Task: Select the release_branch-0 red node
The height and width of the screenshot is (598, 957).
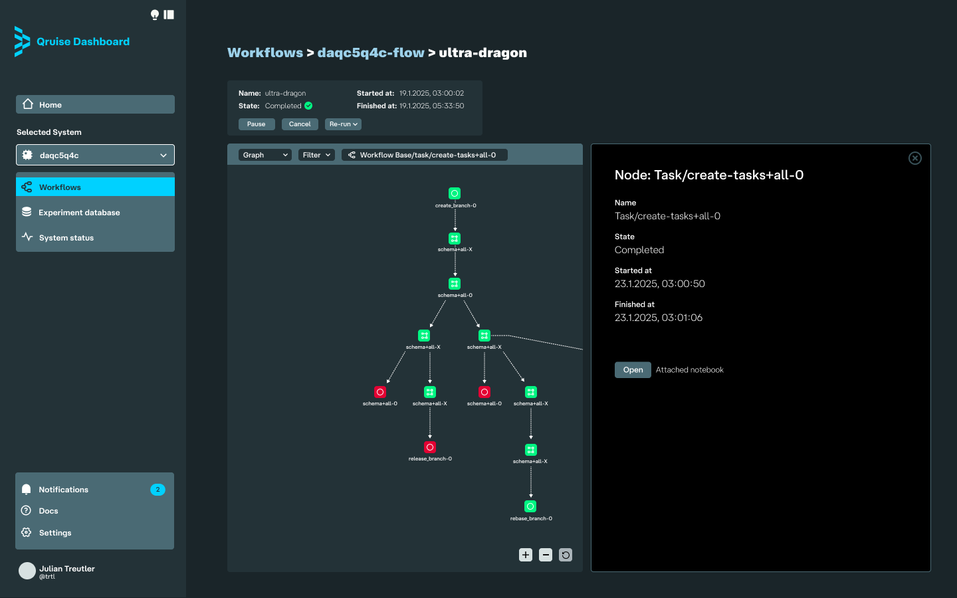Action: (430, 447)
